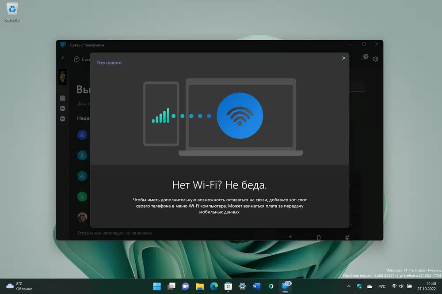This screenshot has height=294, width=442.
Task: Open the clock showing 21:40 27.10.2022
Action: pyautogui.click(x=427, y=286)
